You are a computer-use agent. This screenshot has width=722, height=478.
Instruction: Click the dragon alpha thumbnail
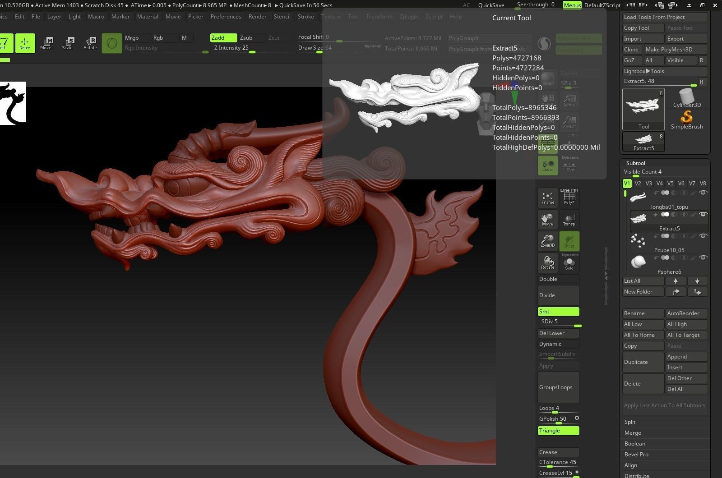pyautogui.click(x=13, y=103)
